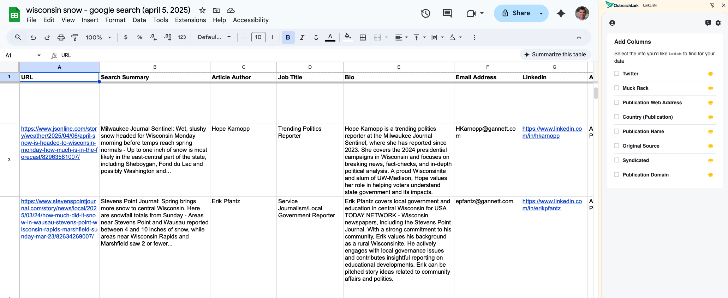Check the Muck Rack column checkbox
Viewport: 728px width, 298px height.
(x=616, y=88)
